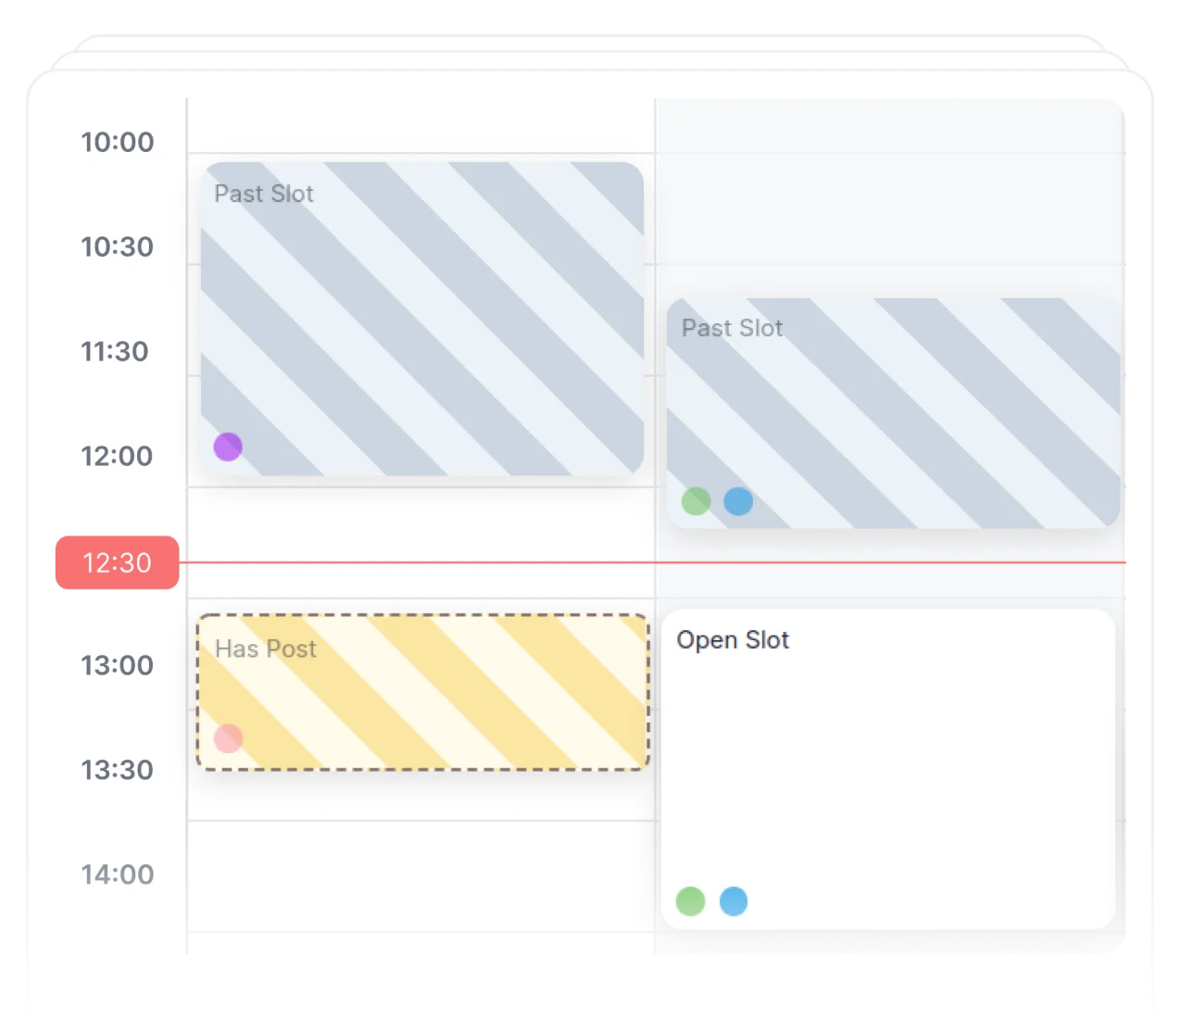This screenshot has height=1020, width=1179.
Task: Select the green dot in the Open Slot
Action: 690,900
